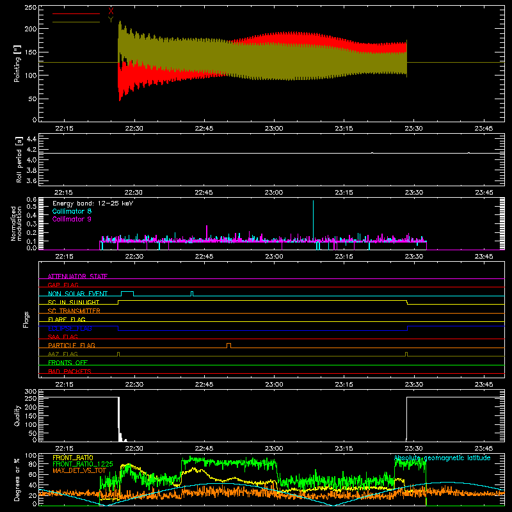Click the red X legend line sample

tap(76, 13)
